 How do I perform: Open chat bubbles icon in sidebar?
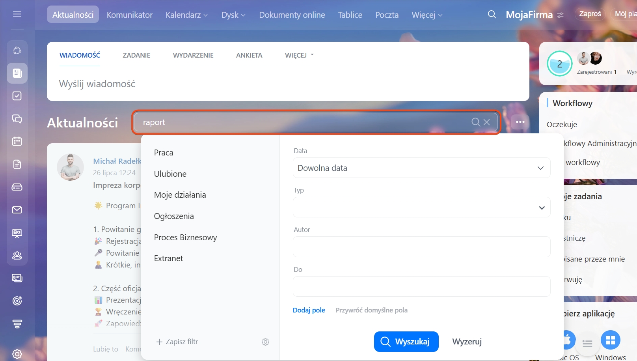(17, 119)
